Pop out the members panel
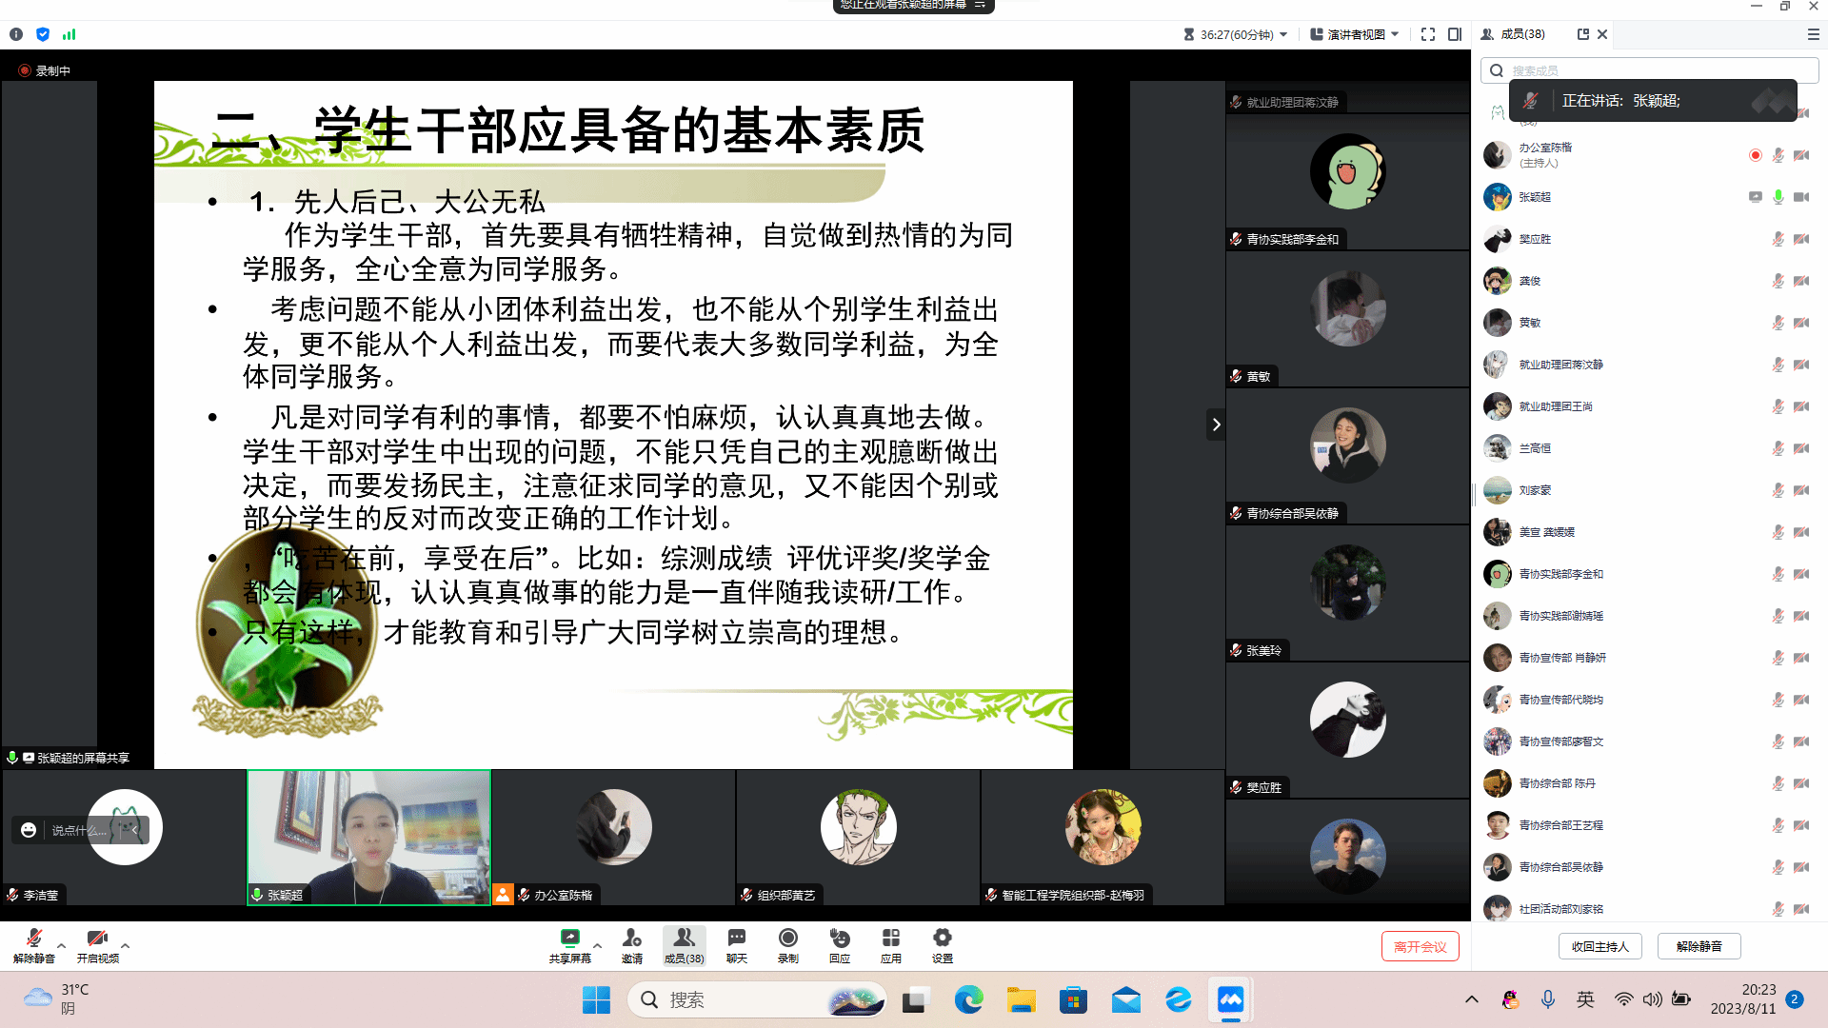The image size is (1828, 1028). click(1583, 34)
